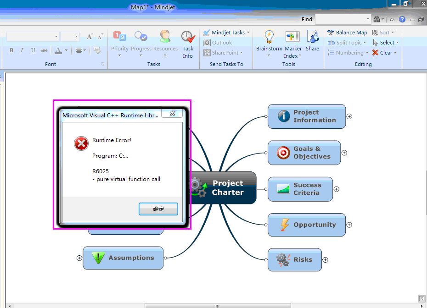Viewport: 427px width, 308px height.
Task: Open the Mindjet Tasks menu
Action: click(226, 33)
